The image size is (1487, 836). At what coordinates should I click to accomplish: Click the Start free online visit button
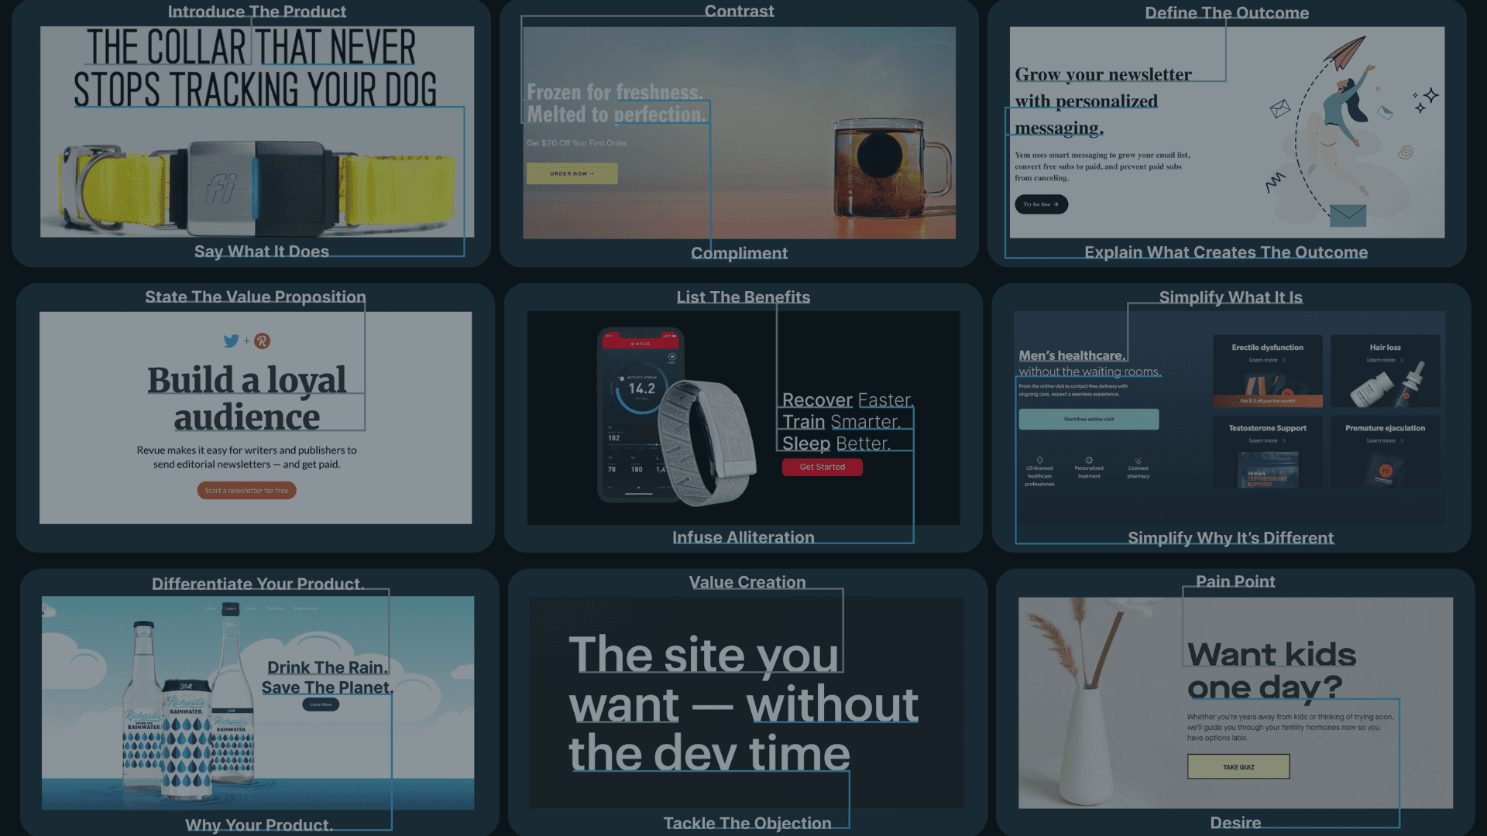1089,419
